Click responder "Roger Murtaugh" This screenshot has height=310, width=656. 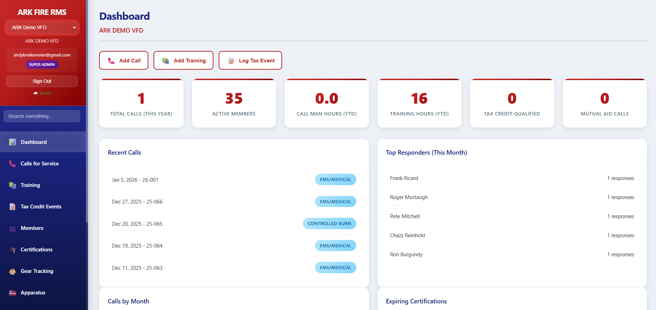click(409, 197)
